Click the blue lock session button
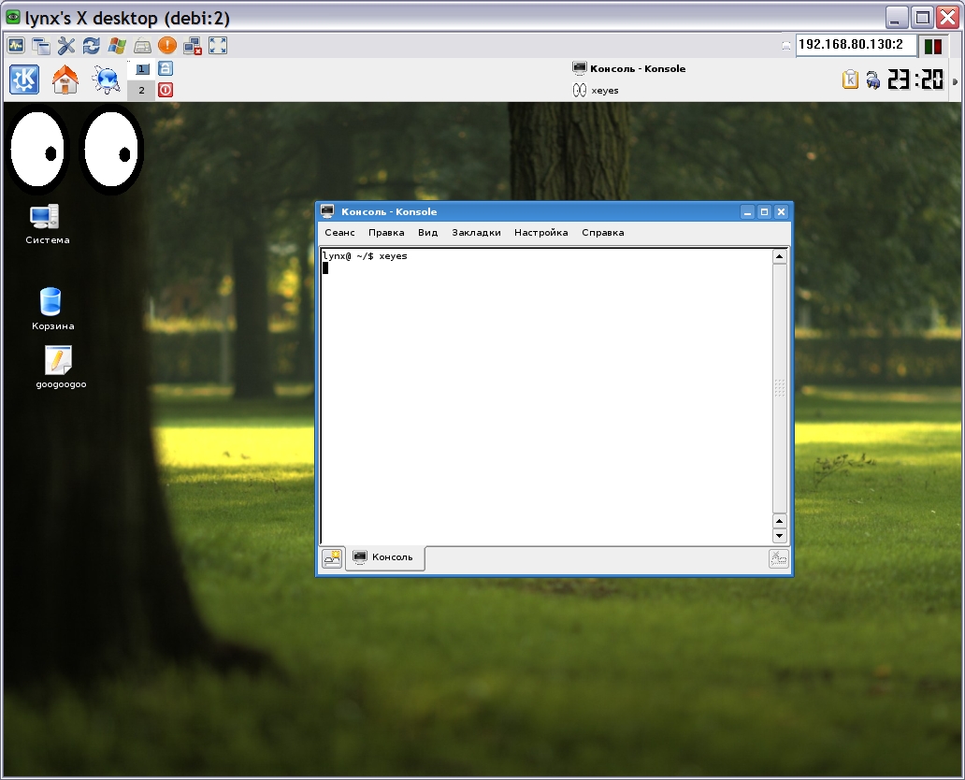The width and height of the screenshot is (965, 780). pos(166,68)
